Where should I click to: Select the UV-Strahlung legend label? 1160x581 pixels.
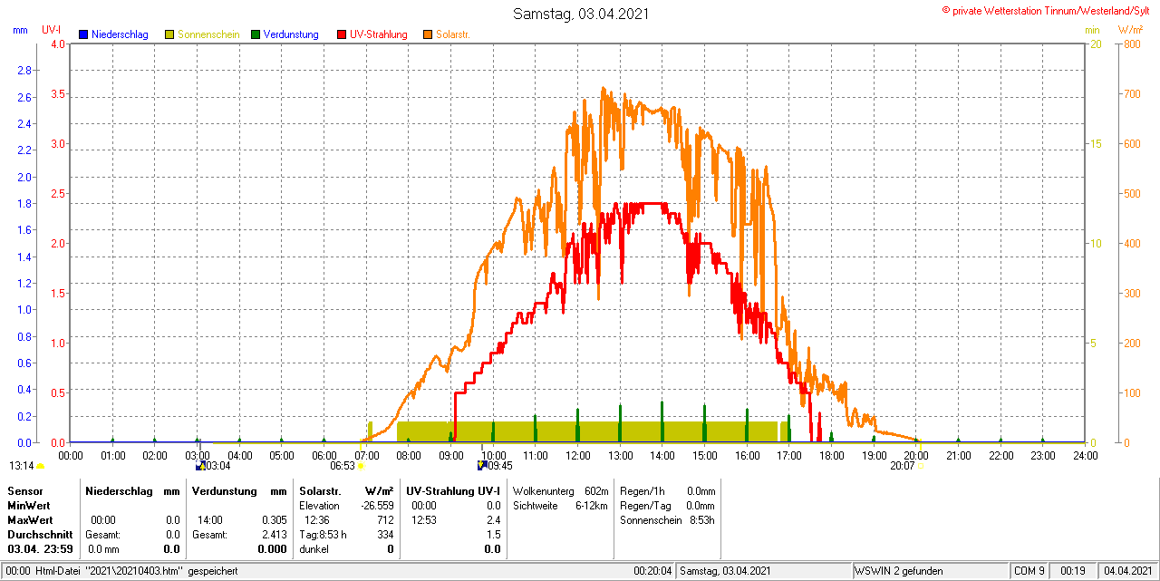380,34
